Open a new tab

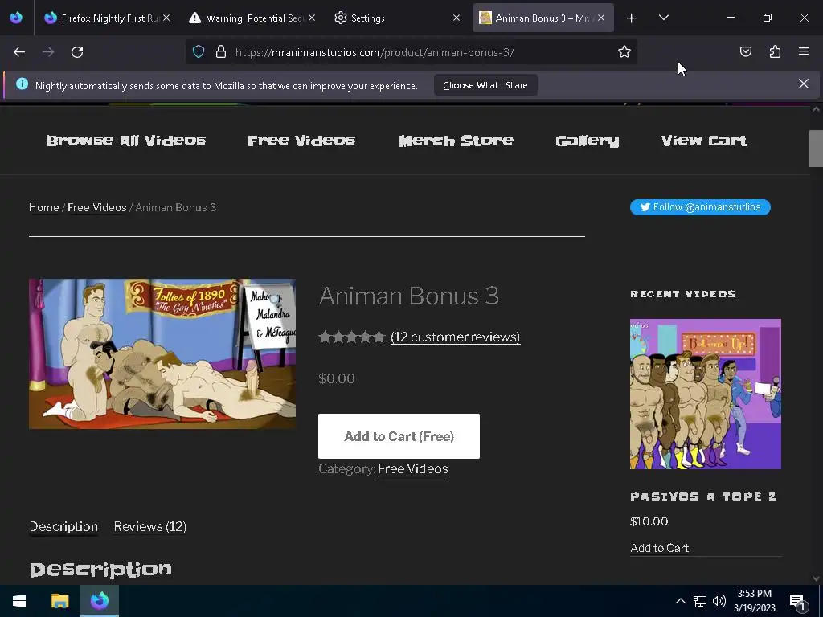tap(632, 18)
